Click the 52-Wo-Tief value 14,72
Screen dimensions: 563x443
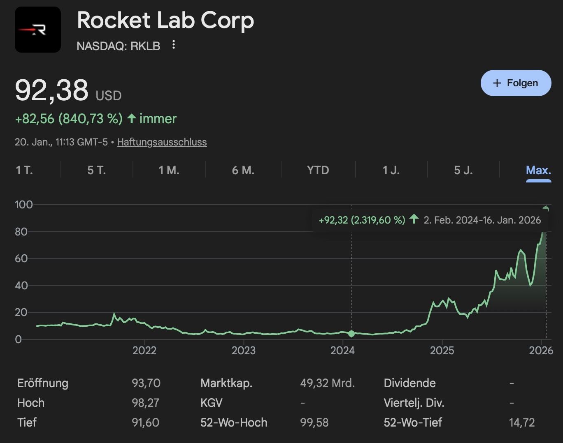point(522,422)
